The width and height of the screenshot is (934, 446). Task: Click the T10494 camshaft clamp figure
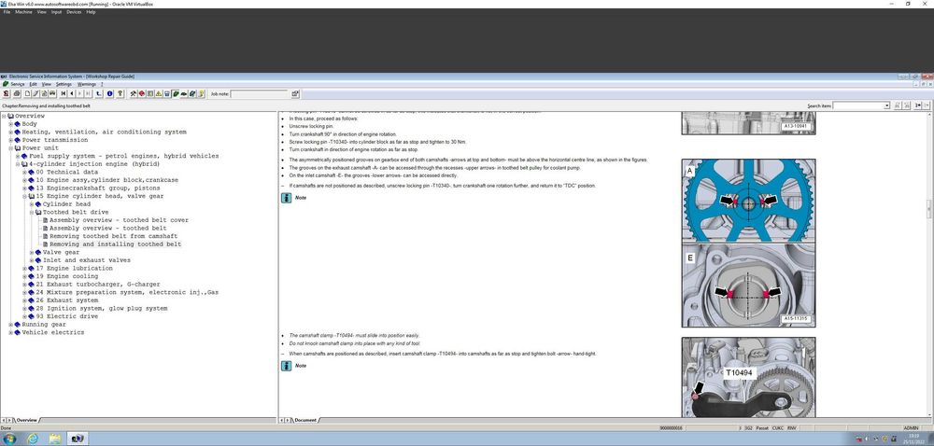pyautogui.click(x=749, y=377)
